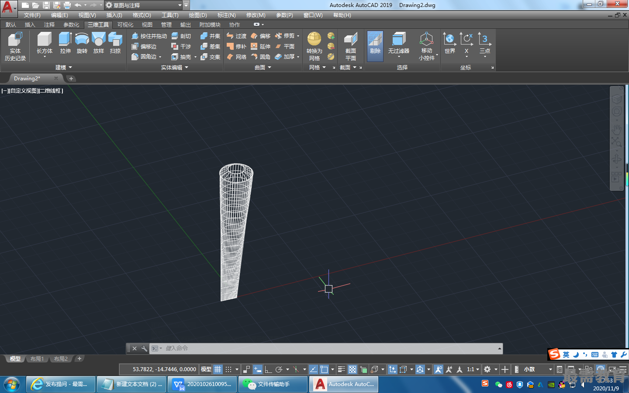Click the pan hand navigation icon
Screen dimensions: 629x393
point(616,130)
